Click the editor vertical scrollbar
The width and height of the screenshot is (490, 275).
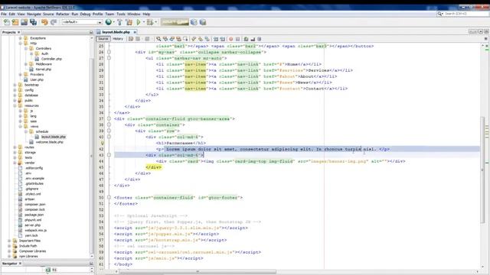click(482, 170)
